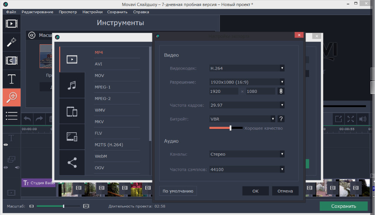Open the Сохранить menu
This screenshot has height=215, width=375.
point(117,12)
